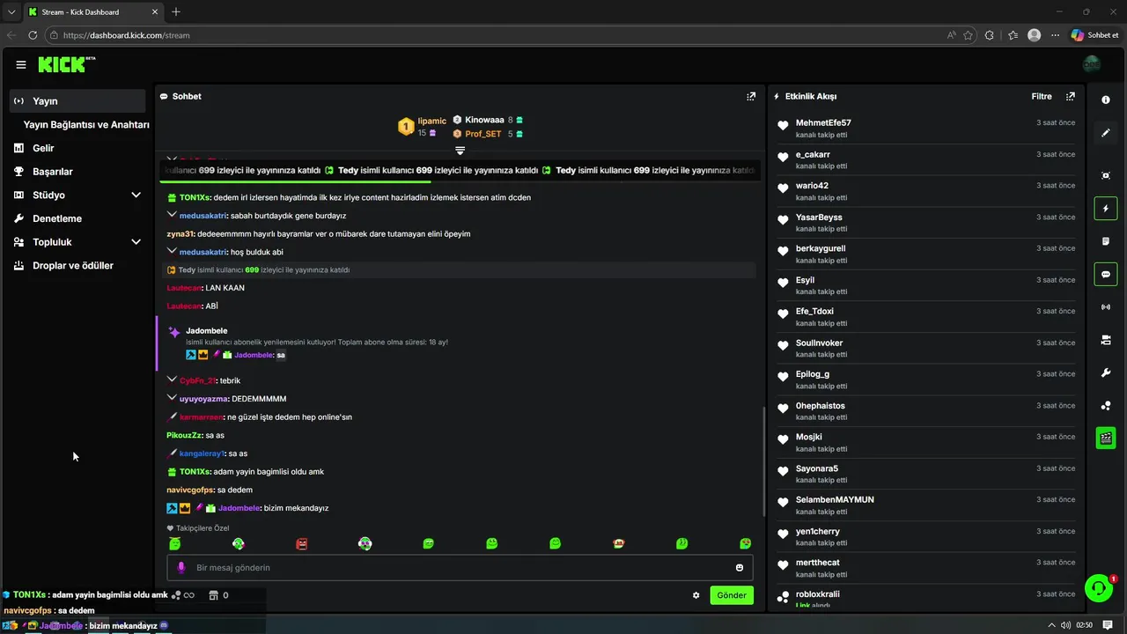
Task: Click the Kick logo
Action: pos(65,64)
